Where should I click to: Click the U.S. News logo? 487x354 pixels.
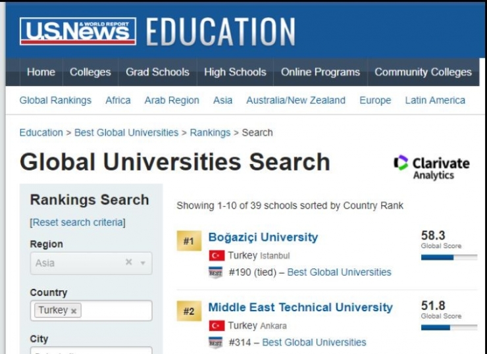click(78, 32)
